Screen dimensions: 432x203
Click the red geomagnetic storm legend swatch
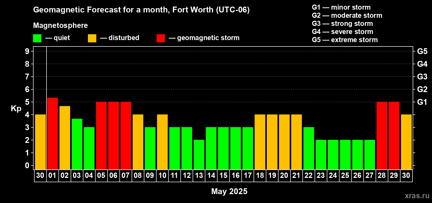(161, 38)
